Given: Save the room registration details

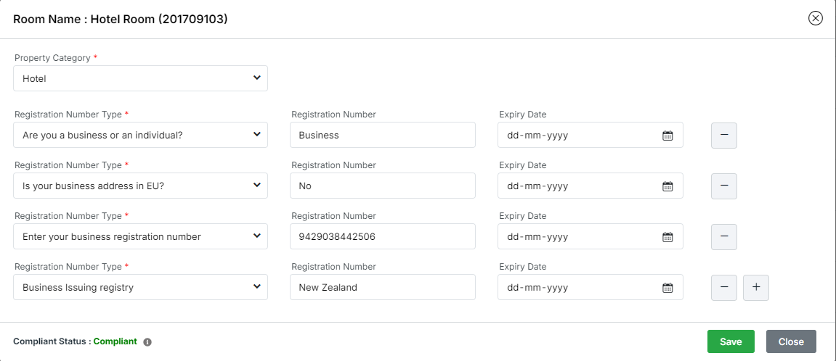Looking at the screenshot, I should pos(730,341).
